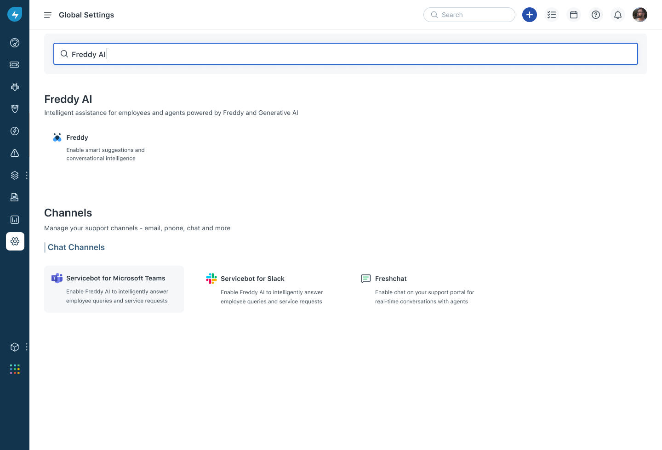Click the Slack logo icon
The height and width of the screenshot is (450, 662).
tap(211, 279)
